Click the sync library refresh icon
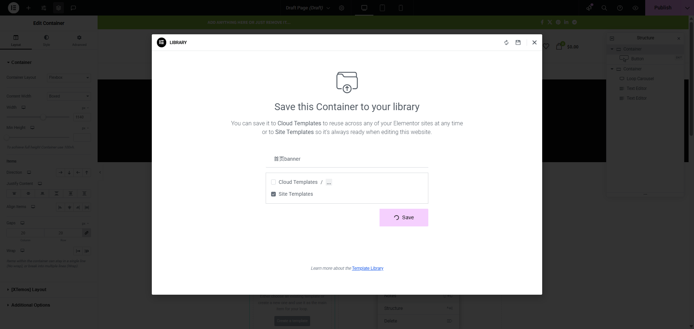694x329 pixels. [x=506, y=43]
